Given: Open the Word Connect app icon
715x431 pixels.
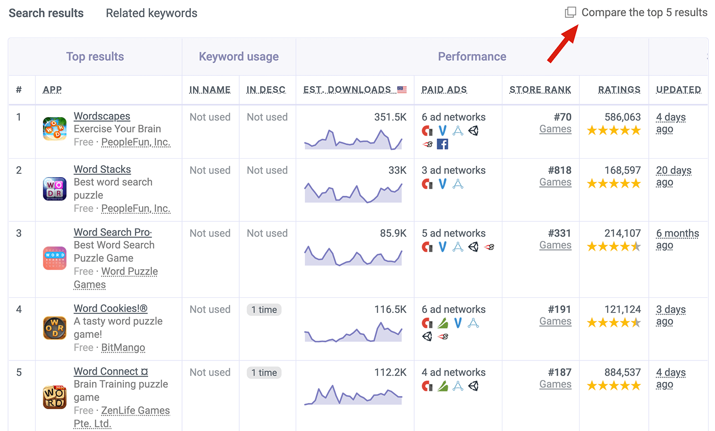Looking at the screenshot, I should pyautogui.click(x=55, y=397).
